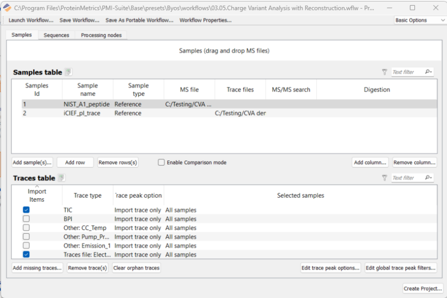Click the Digestion column header
The height and width of the screenshot is (298, 447).
377,89
